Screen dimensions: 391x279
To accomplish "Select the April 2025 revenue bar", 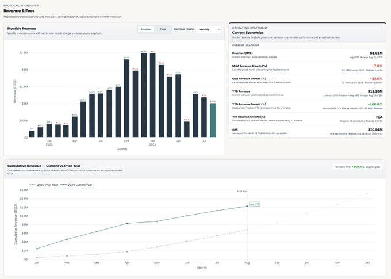I will pos(75,127).
